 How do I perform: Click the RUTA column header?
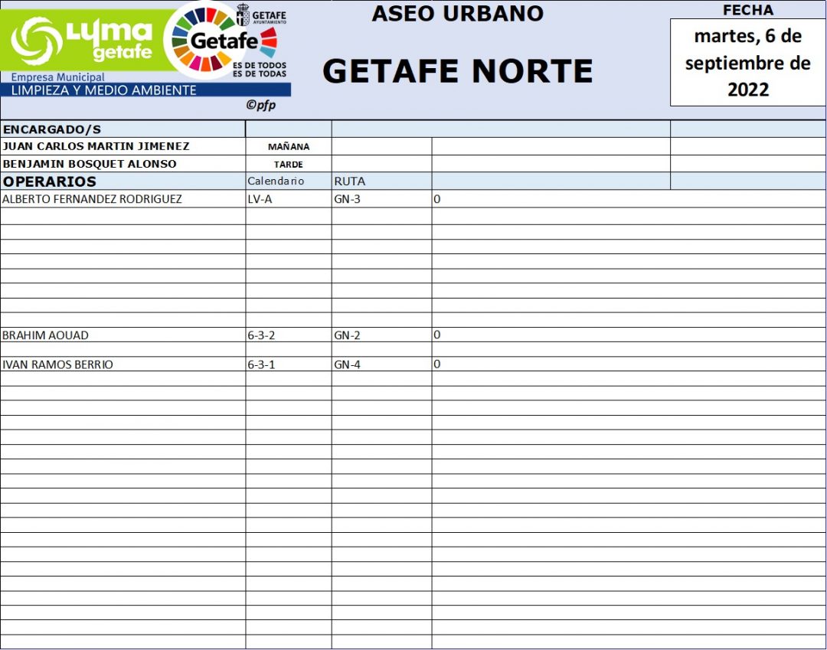tap(350, 182)
